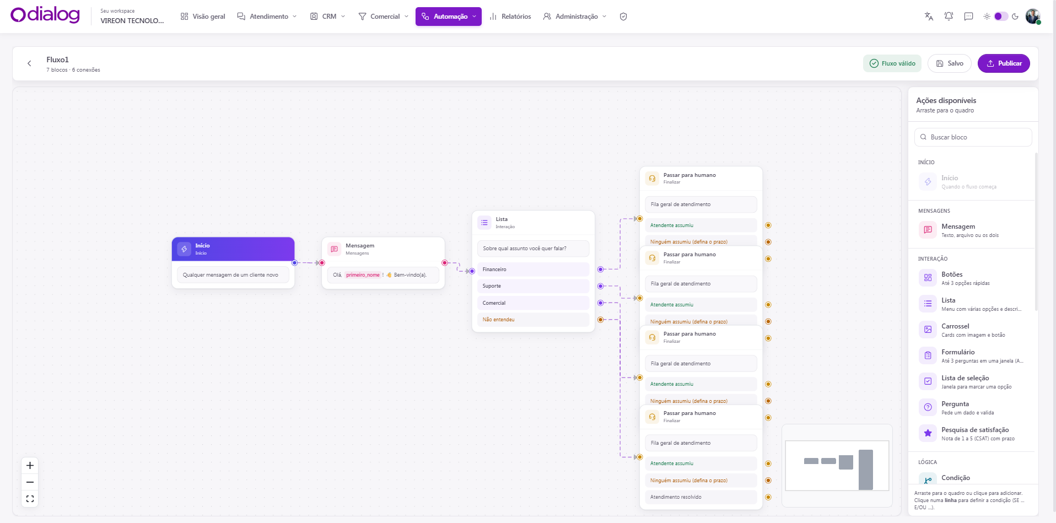This screenshot has width=1056, height=523.
Task: Click the Não entendeu option row
Action: click(x=533, y=320)
